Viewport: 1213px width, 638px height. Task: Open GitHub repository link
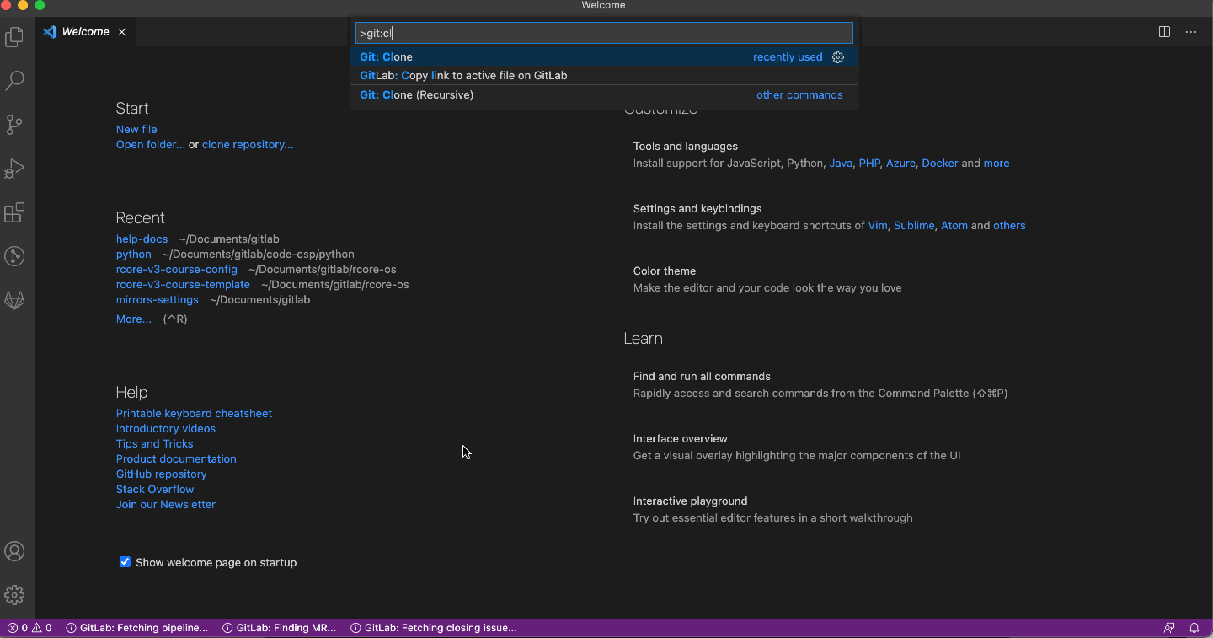pyautogui.click(x=161, y=474)
